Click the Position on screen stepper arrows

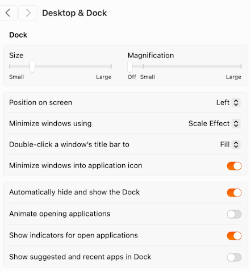[236, 103]
